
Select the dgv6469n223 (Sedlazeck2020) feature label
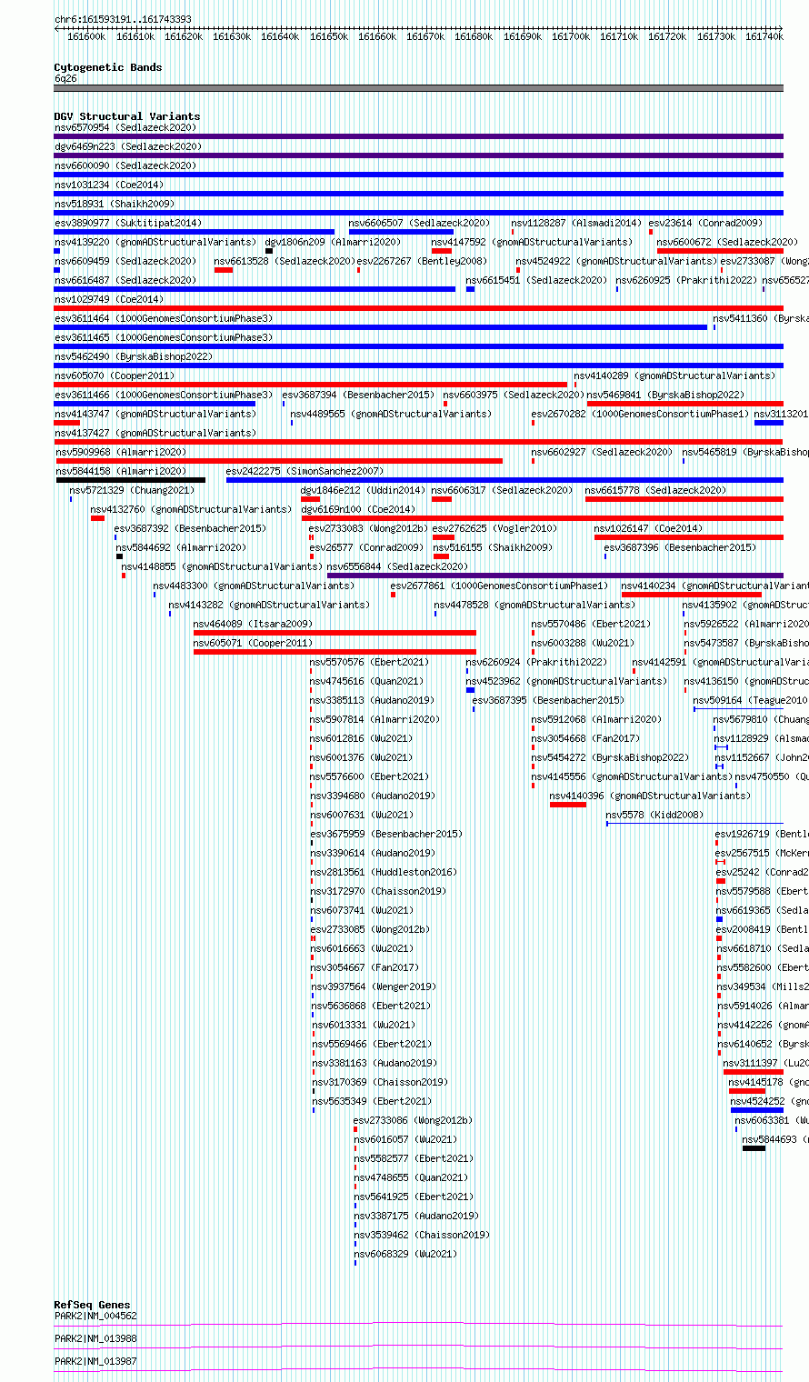tap(127, 146)
